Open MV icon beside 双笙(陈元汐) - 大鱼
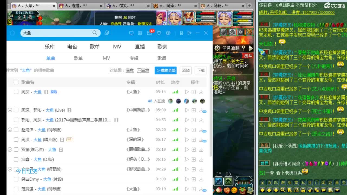The image size is (347, 195). coord(61,150)
